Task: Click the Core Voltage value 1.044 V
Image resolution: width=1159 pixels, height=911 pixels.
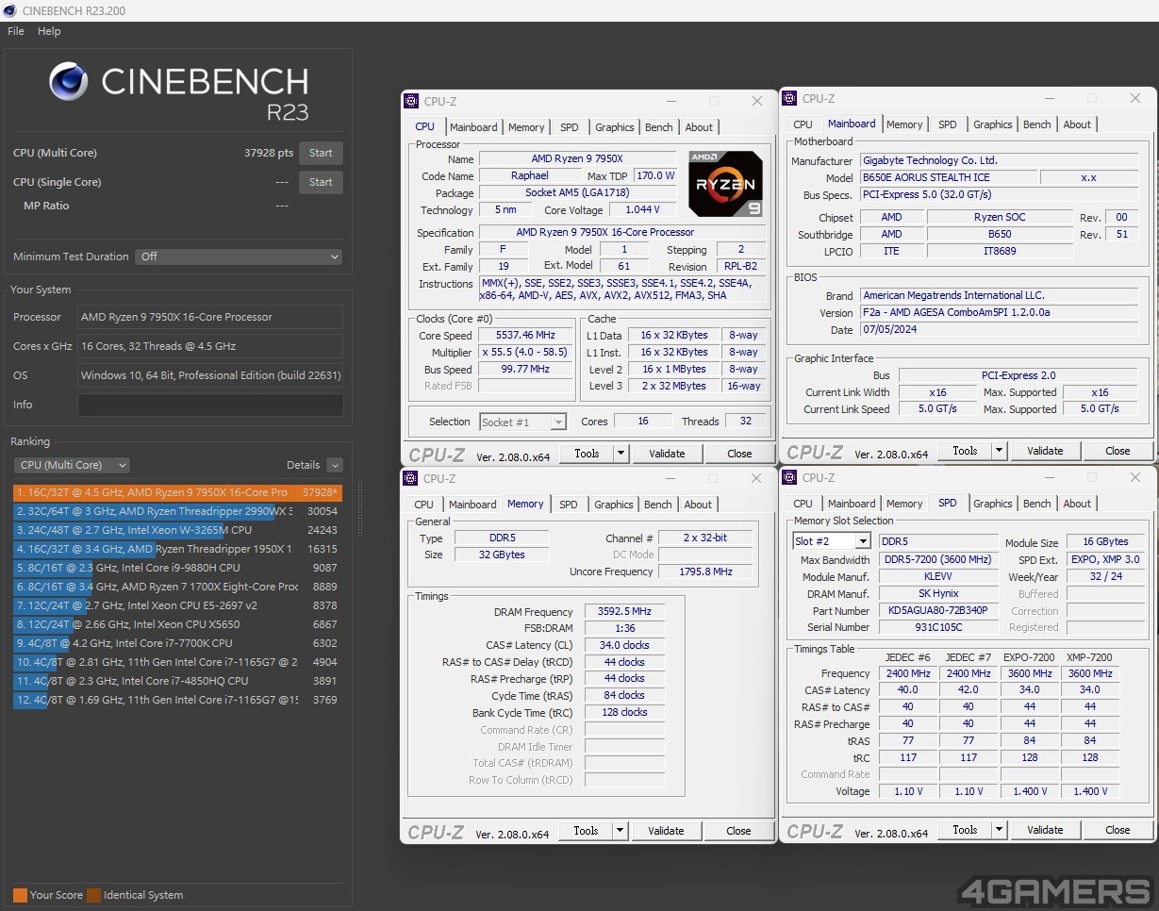Action: (x=642, y=209)
